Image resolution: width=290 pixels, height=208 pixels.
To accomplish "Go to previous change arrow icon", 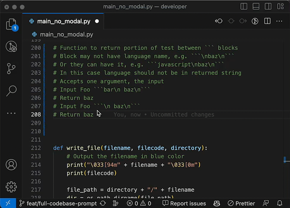I will [219, 21].
